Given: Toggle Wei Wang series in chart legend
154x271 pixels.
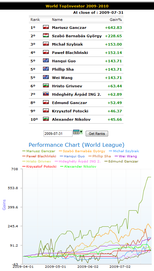Looking at the screenshot, I should pos(126,156).
